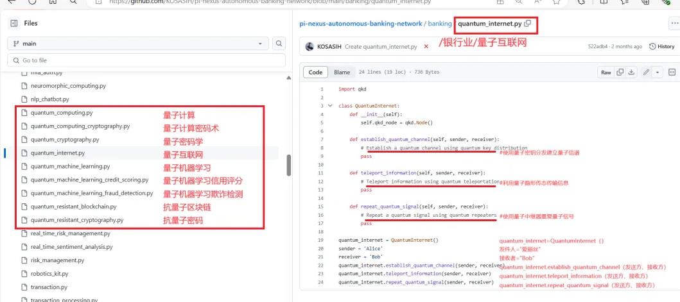The width and height of the screenshot is (680, 302).
Task: Open robotics_kit.py in file tree
Action: [x=49, y=274]
